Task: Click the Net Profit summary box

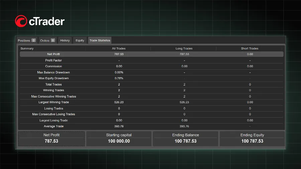Action: [52, 139]
